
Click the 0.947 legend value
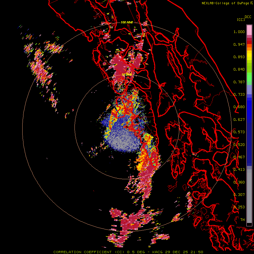pos(239,44)
